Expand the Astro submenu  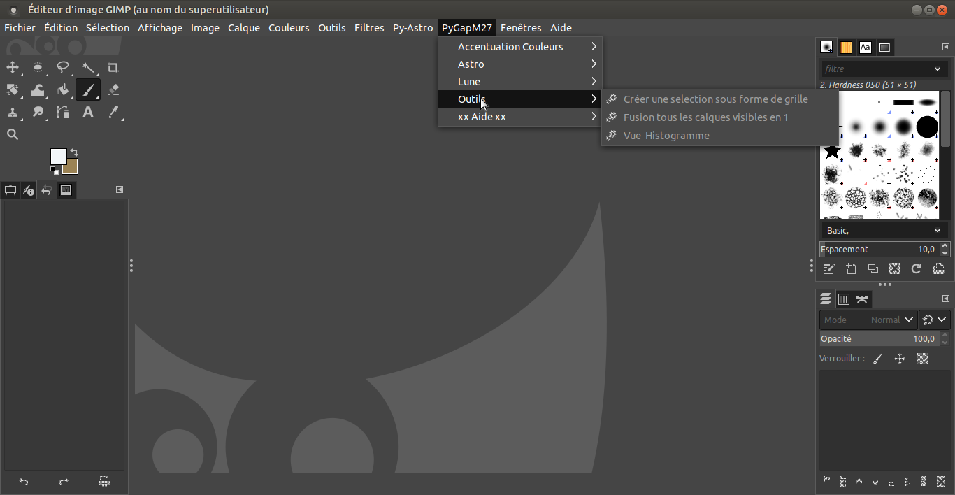pyautogui.click(x=519, y=64)
